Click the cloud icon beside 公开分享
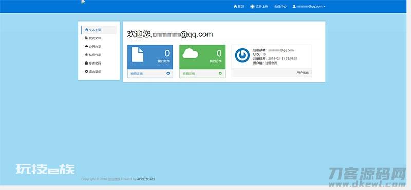411x190 pixels. coord(86,46)
